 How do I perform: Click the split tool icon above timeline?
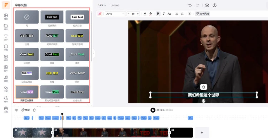pos(16,110)
